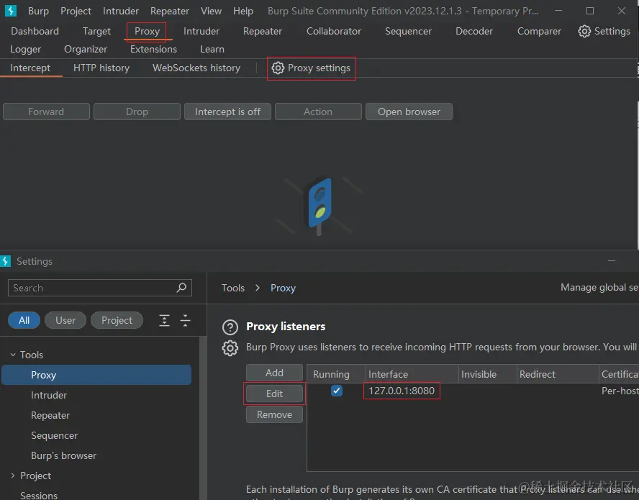This screenshot has height=500, width=639.
Task: Toggle the Intercept is off button
Action: 227,112
